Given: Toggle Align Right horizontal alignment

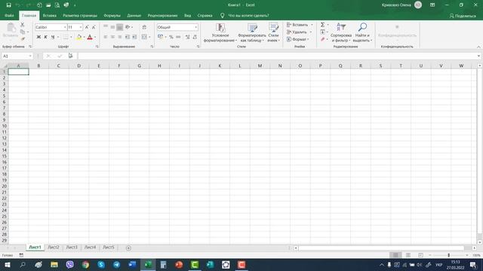Looking at the screenshot, I should [x=119, y=37].
